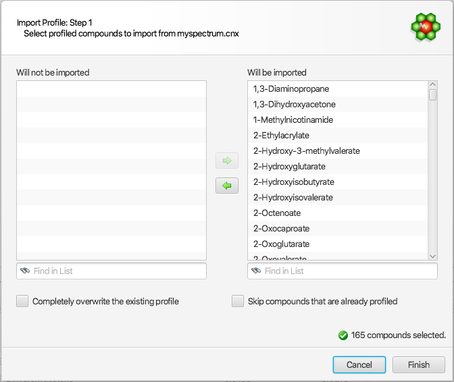Click the green left arrow move button

click(227, 186)
